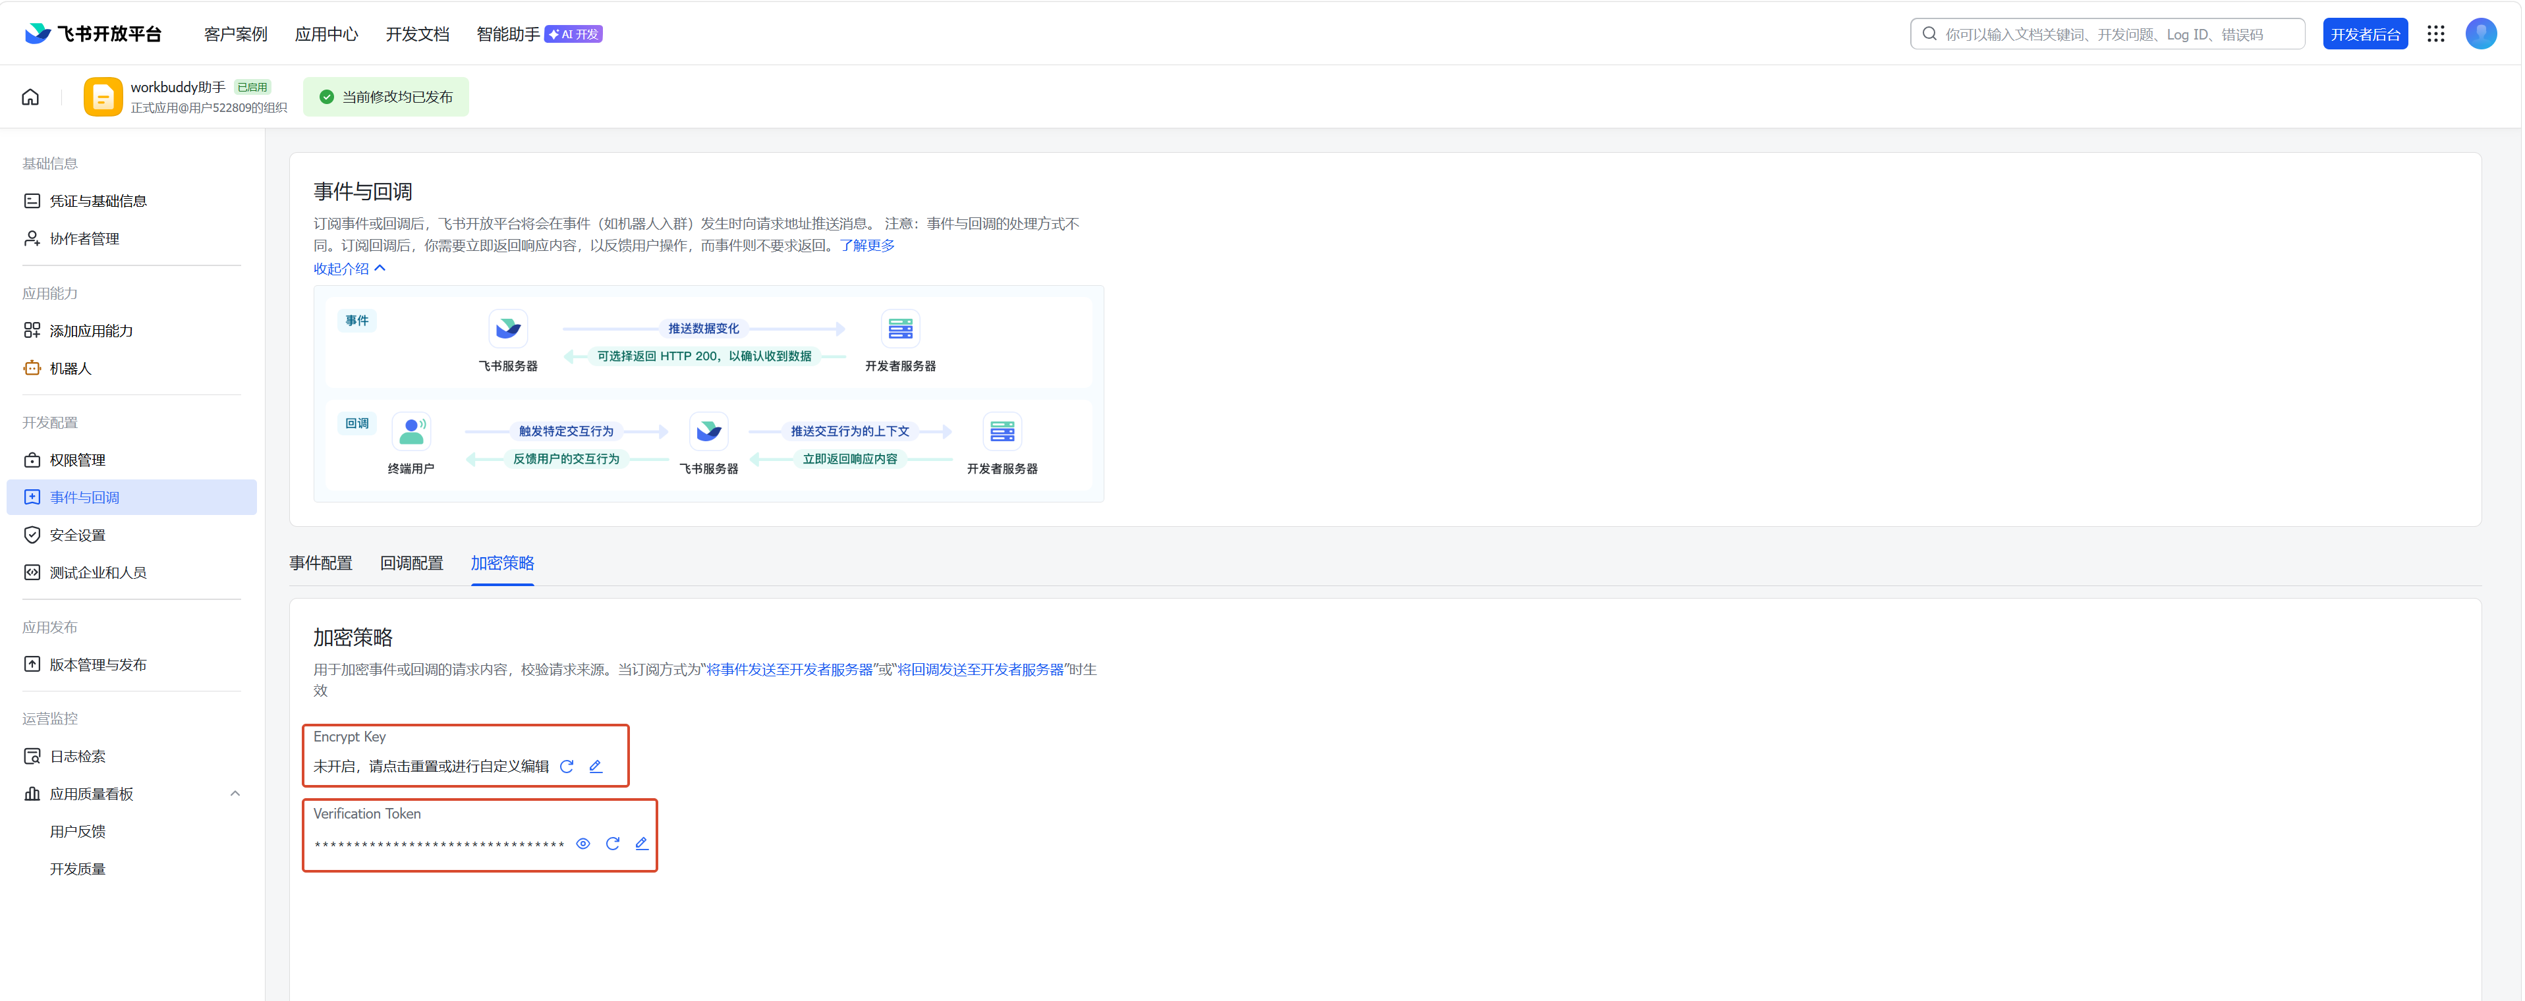This screenshot has height=1001, width=2525.
Task: Open the 了解更多 link
Action: (866, 246)
